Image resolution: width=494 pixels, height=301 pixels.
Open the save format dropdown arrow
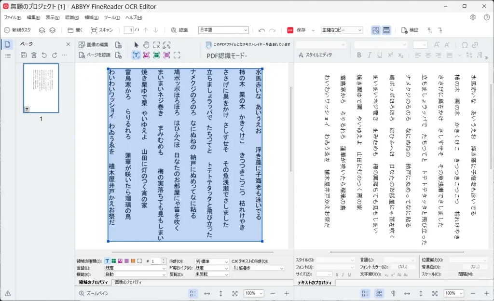coord(313,30)
